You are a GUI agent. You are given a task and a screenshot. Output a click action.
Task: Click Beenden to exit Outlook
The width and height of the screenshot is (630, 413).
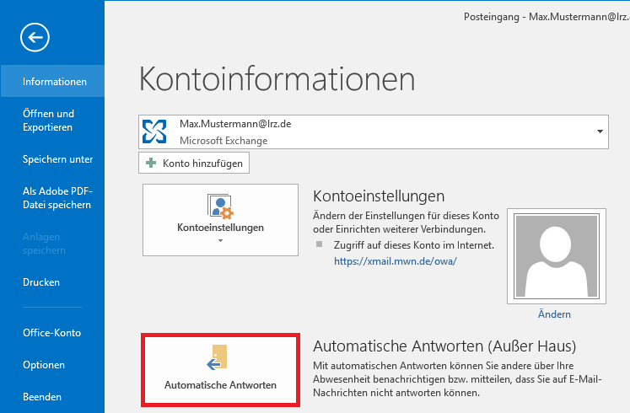click(42, 397)
